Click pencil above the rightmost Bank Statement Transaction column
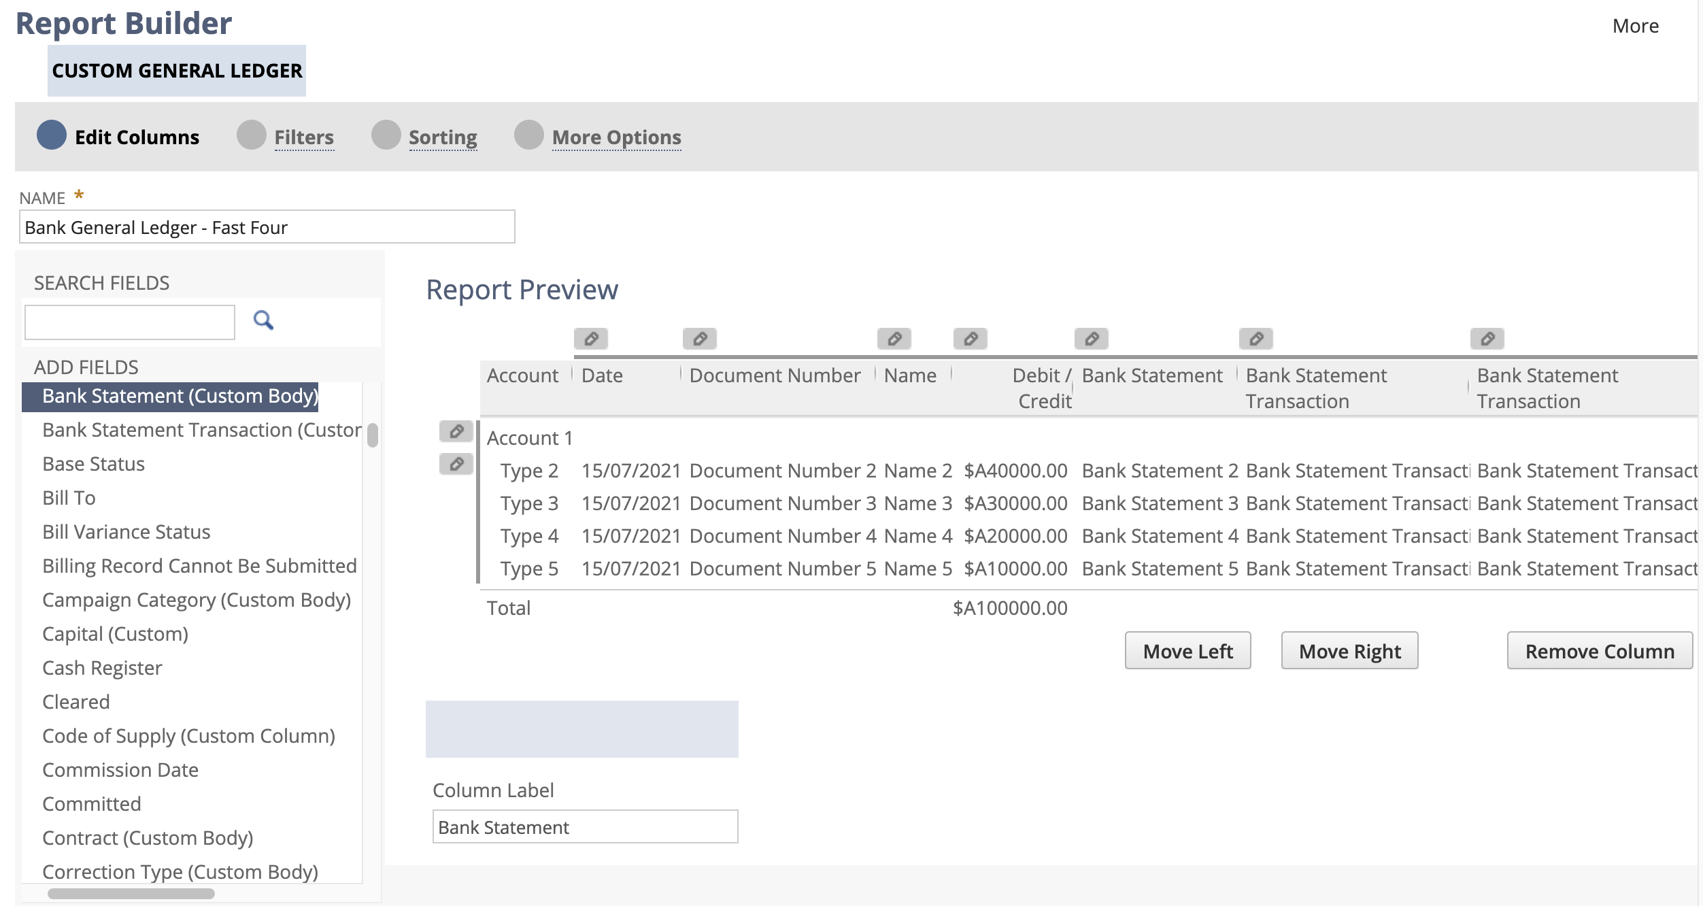 (x=1486, y=338)
